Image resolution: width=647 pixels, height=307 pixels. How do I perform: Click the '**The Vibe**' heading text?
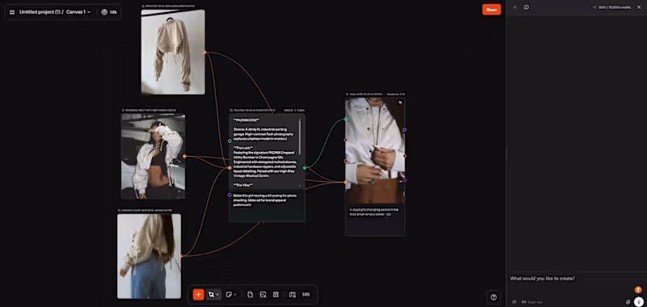[243, 185]
